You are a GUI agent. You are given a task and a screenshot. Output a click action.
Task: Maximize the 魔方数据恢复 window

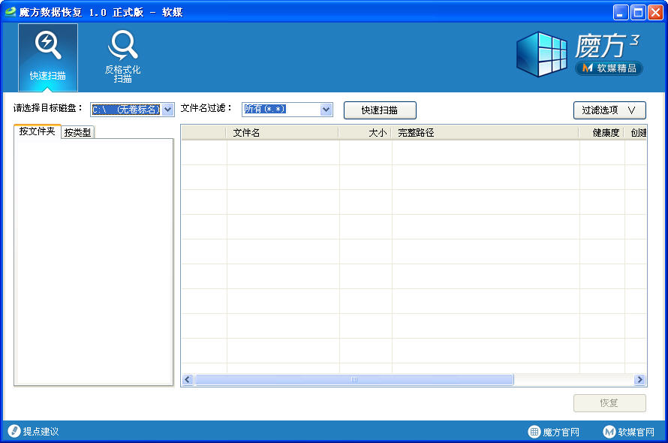[x=638, y=12]
